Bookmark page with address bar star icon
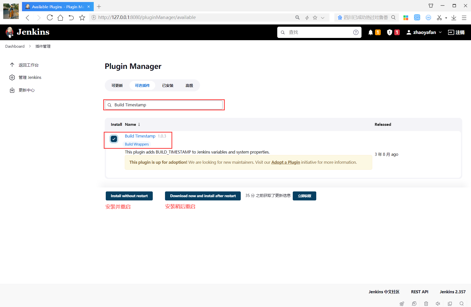The width and height of the screenshot is (471, 307). 315,17
